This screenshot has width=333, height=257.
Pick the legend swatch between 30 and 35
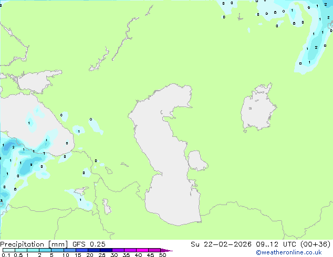point(118,250)
